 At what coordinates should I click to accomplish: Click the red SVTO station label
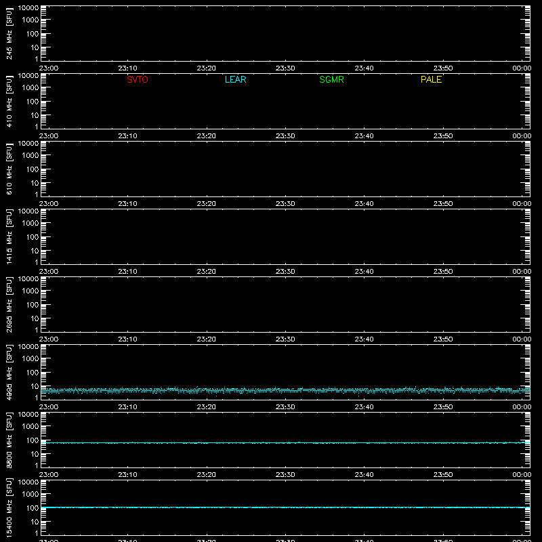138,79
